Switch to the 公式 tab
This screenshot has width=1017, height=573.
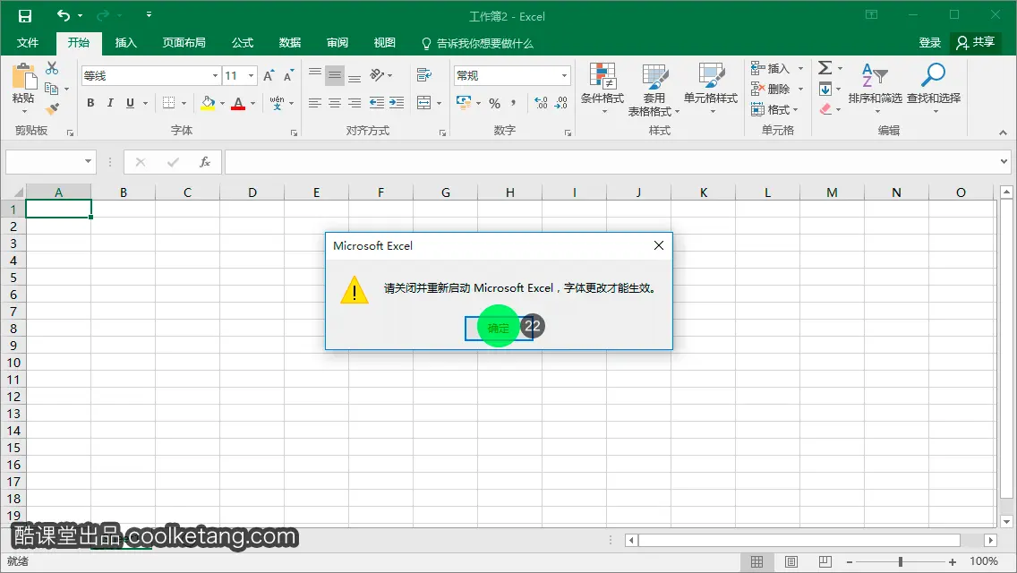coord(243,43)
